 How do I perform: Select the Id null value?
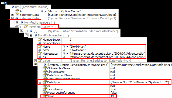[x=112, y=86]
